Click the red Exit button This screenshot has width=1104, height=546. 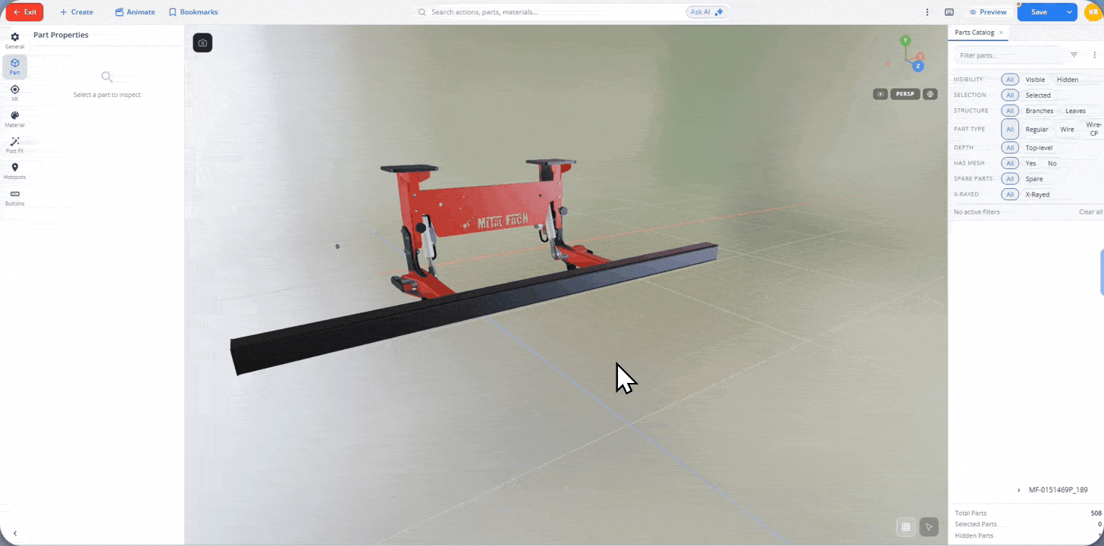pos(24,12)
